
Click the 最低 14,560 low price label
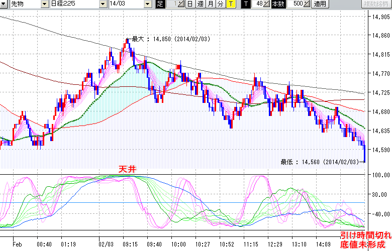coord(319,162)
